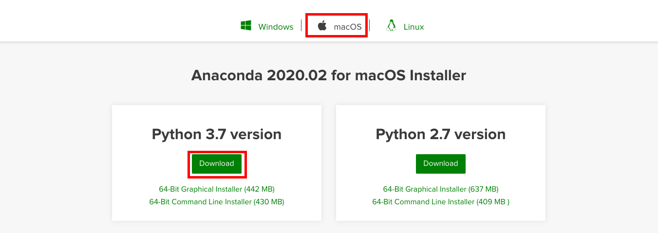Click the Linux penguin icon

pos(391,26)
